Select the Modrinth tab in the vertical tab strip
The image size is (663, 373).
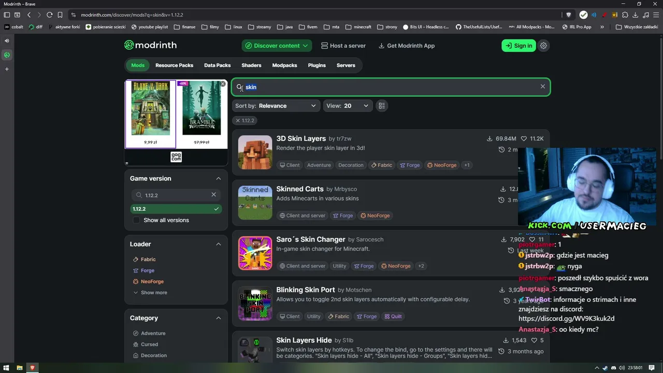[x=7, y=55]
